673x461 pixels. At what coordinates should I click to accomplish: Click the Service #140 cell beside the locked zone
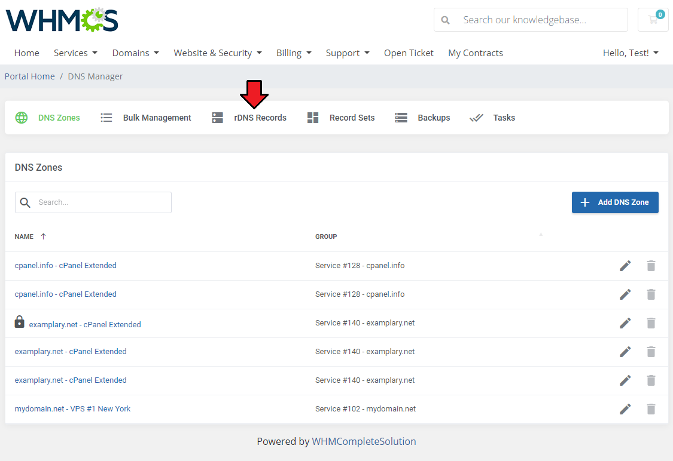pos(365,323)
